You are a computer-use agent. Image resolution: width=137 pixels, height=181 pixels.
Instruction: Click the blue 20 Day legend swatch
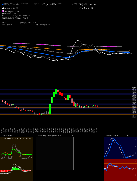[x=3, y=5]
